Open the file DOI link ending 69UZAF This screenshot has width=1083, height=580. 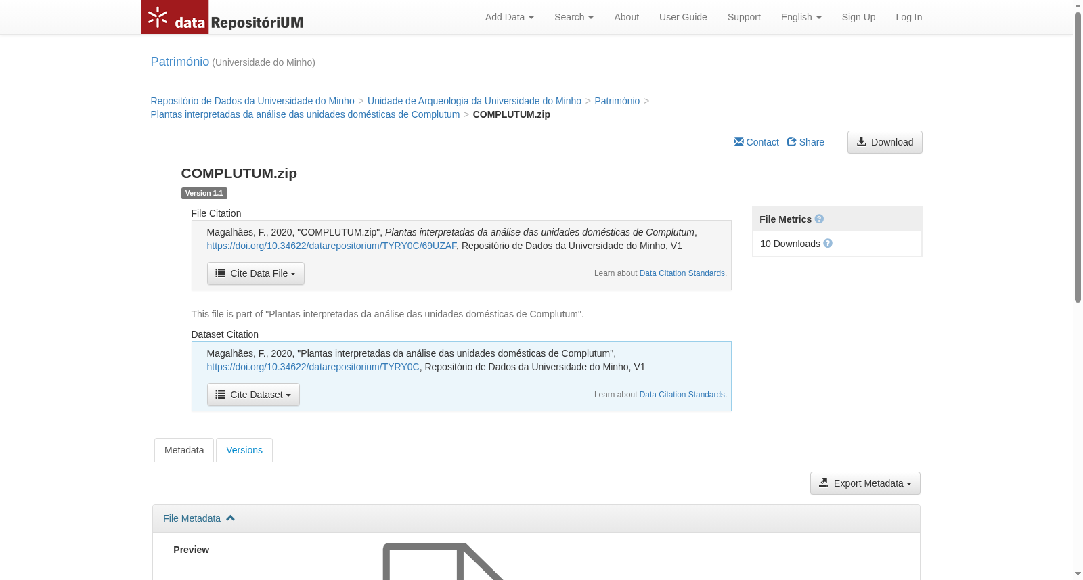point(332,246)
